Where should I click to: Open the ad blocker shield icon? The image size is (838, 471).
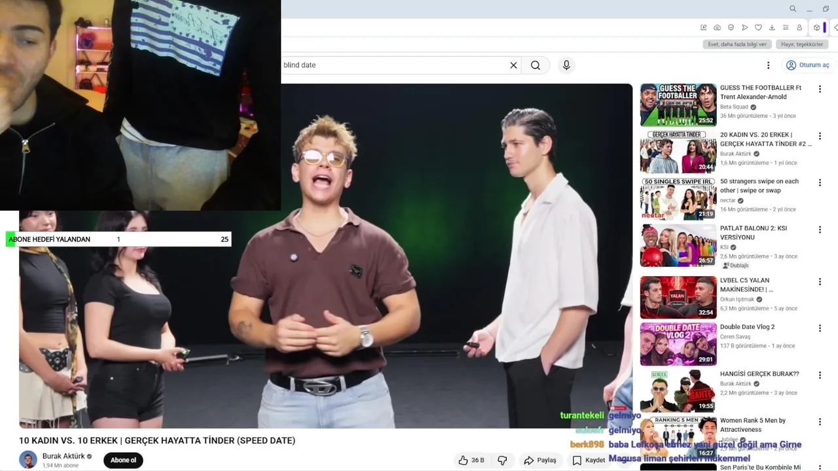731,27
